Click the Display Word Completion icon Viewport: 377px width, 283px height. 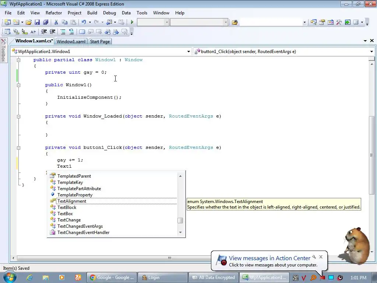point(33,32)
